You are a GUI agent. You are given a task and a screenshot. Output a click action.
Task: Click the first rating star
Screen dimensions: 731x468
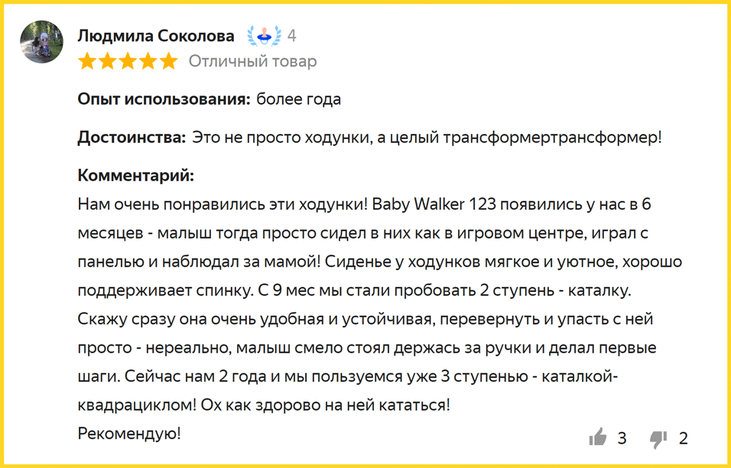pyautogui.click(x=87, y=61)
